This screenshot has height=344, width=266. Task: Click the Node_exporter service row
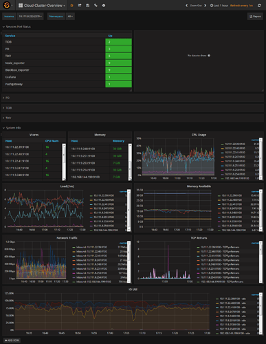67,63
